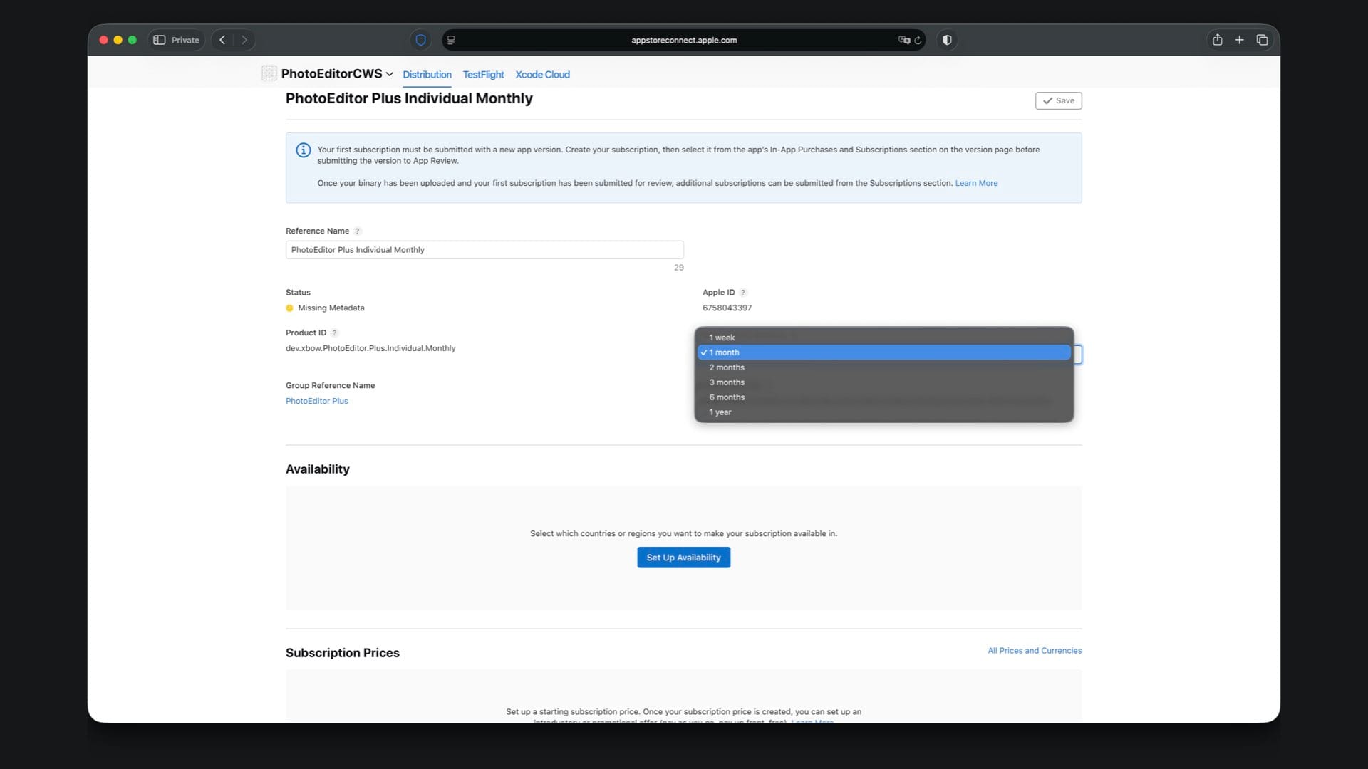Reload the page with refresh icon
Viewport: 1368px width, 769px height.
tap(918, 40)
